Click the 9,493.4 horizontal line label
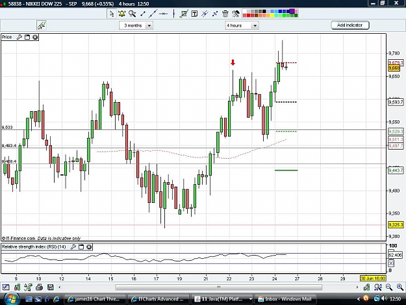406x305 pixels. (9, 146)
